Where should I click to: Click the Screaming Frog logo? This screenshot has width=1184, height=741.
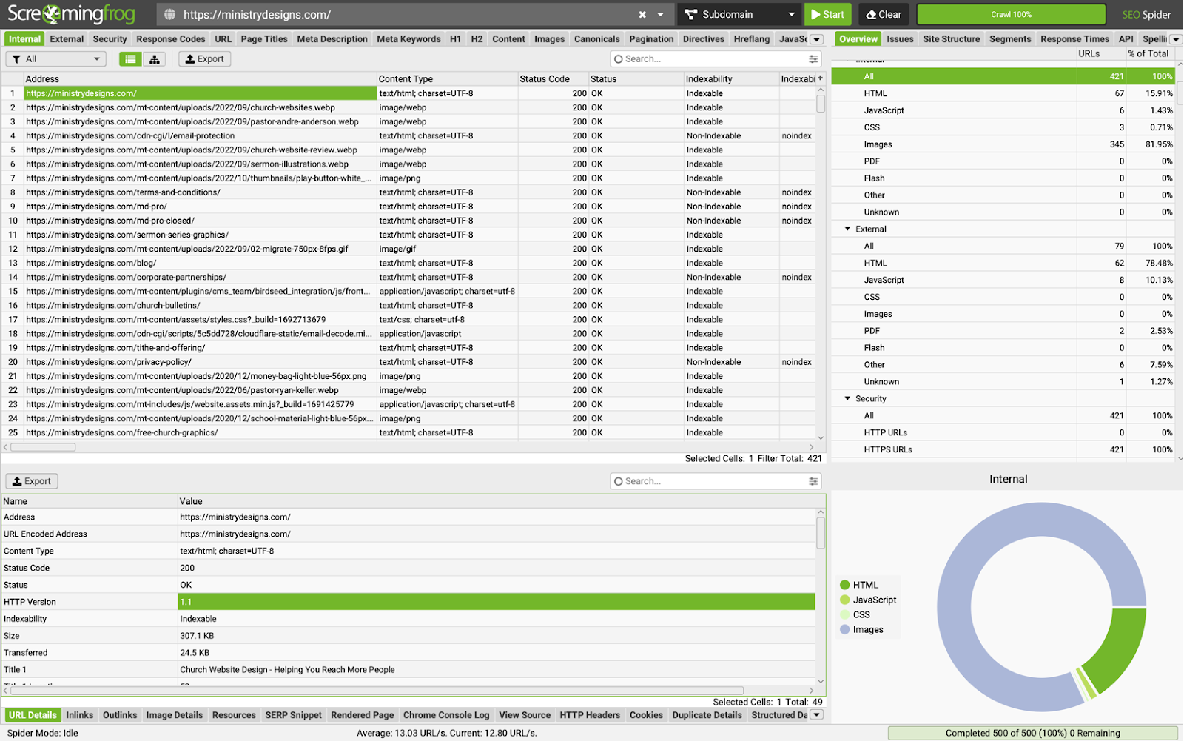click(x=72, y=14)
